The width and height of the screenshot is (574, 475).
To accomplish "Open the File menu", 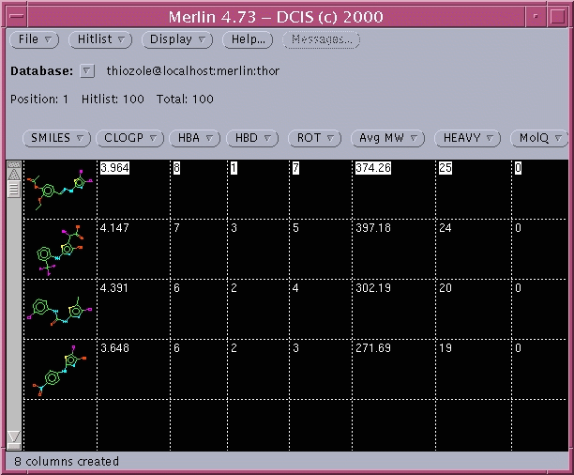I will tap(34, 39).
